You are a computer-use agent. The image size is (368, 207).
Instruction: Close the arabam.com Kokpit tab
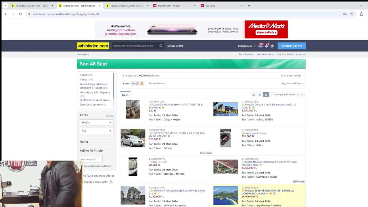pos(194,5)
